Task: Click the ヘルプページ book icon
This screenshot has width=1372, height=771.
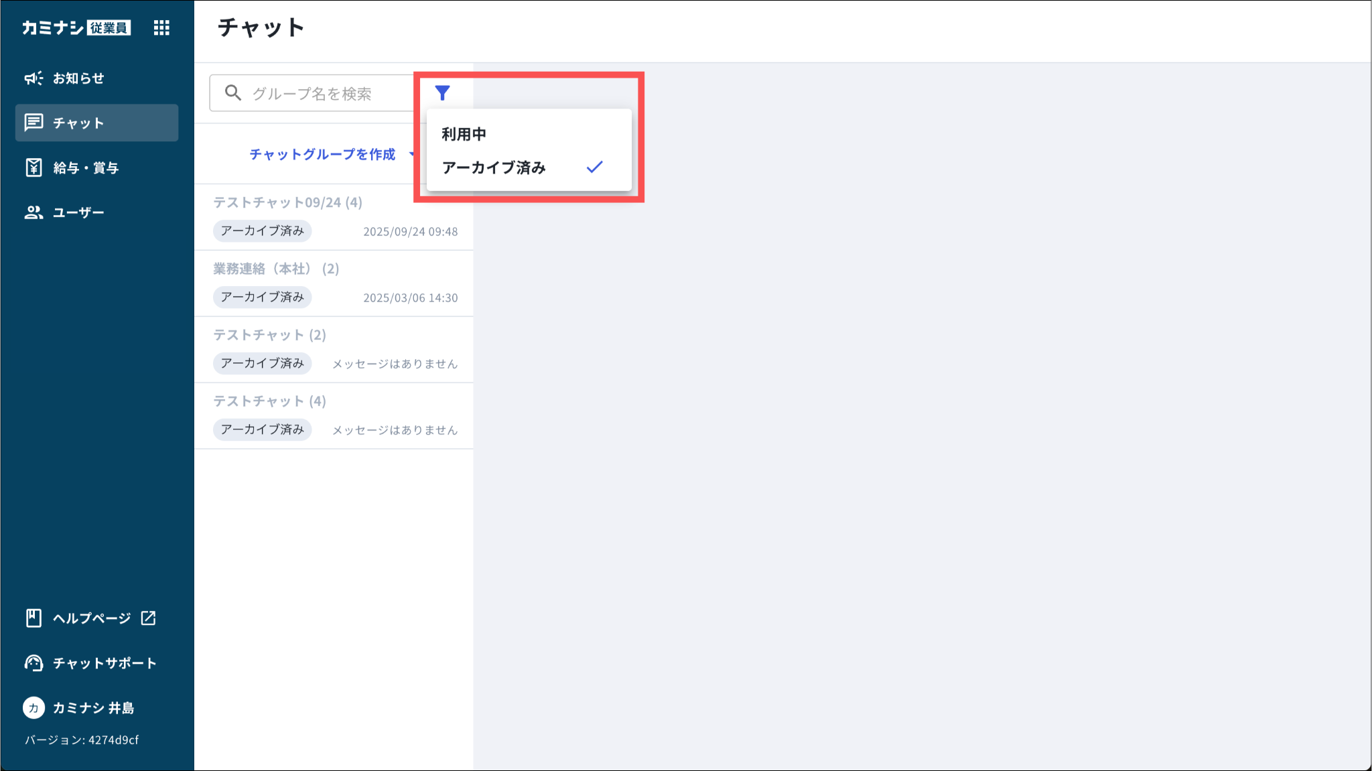Action: point(33,618)
